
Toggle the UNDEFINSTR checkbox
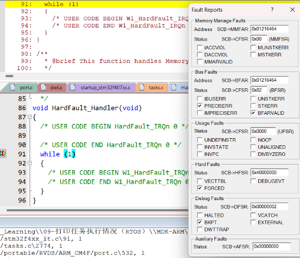tap(200, 140)
